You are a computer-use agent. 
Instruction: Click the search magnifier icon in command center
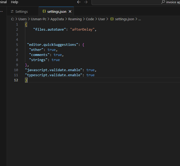click(x=163, y=2)
